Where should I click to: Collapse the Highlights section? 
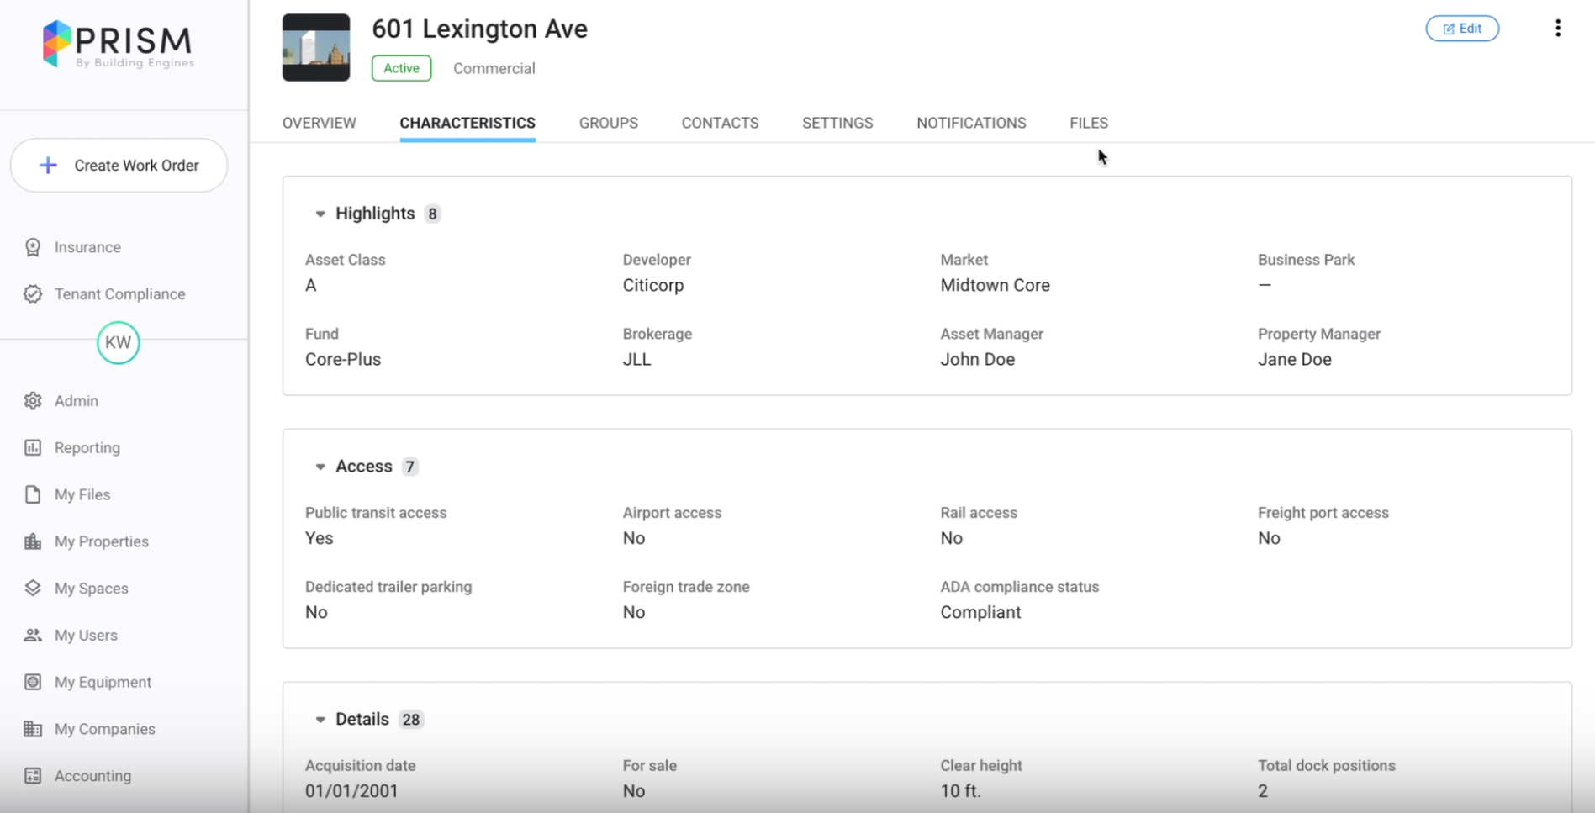point(320,214)
